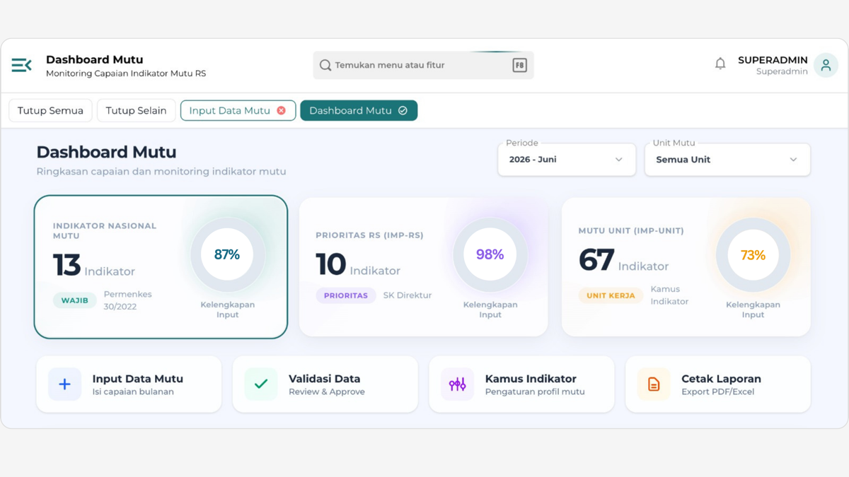Click the 73% completeness ring
This screenshot has width=849, height=477.
[x=753, y=254]
